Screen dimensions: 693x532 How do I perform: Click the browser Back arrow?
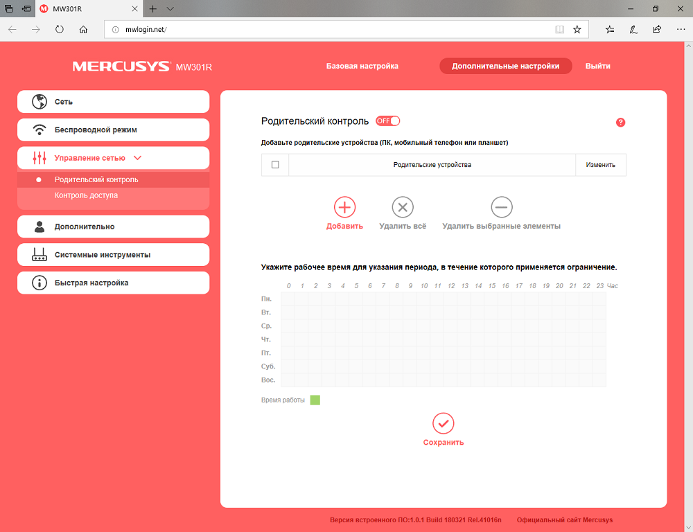coord(12,30)
